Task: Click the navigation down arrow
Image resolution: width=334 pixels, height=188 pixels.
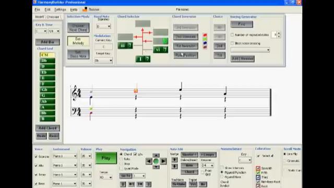Action: point(156,167)
